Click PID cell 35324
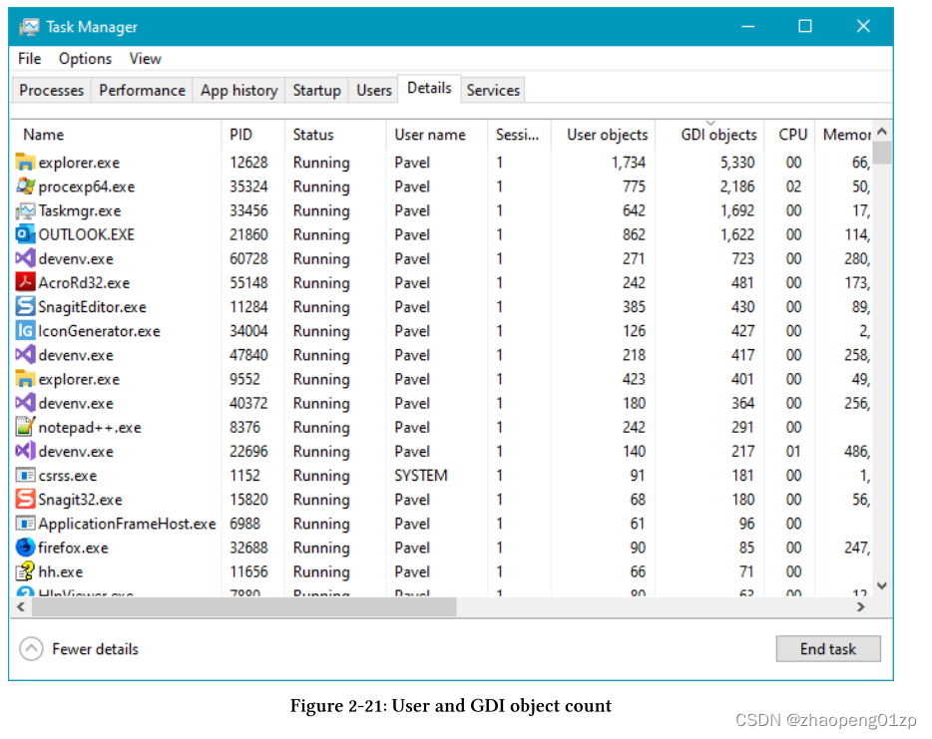This screenshot has width=932, height=739. point(248,186)
